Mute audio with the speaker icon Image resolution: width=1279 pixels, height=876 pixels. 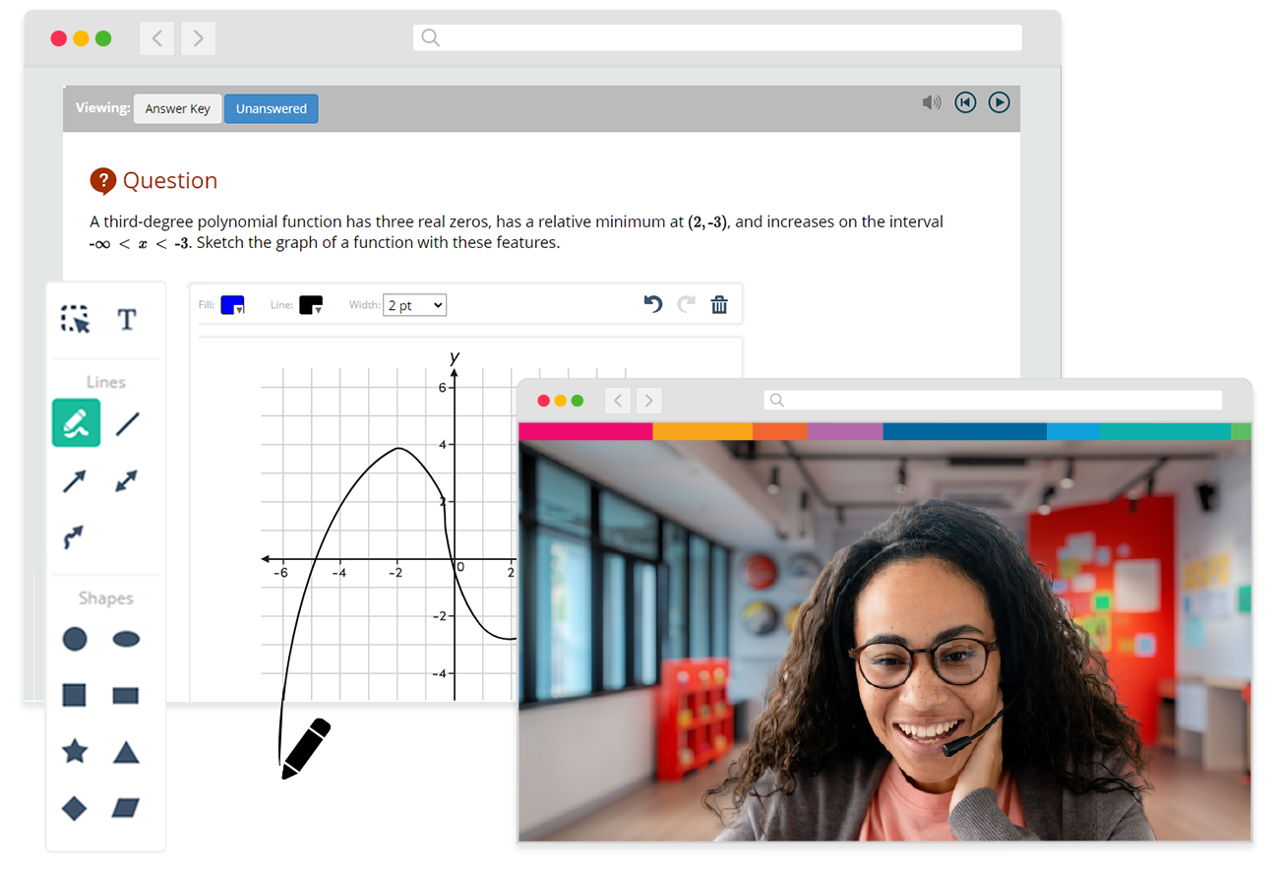(931, 101)
